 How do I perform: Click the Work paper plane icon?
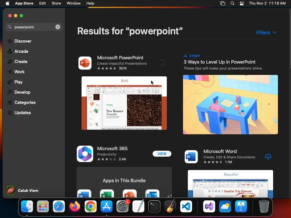click(10, 72)
